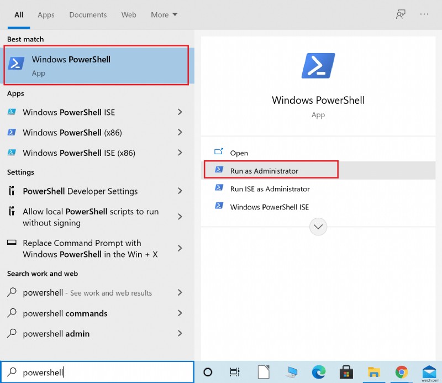Image resolution: width=442 pixels, height=383 pixels.
Task: Select the All search tab
Action: [x=19, y=15]
